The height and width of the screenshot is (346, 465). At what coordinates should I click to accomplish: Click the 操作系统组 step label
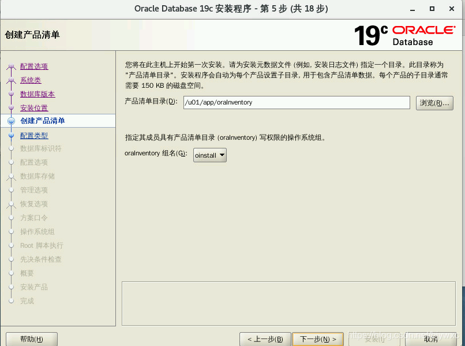coord(37,232)
